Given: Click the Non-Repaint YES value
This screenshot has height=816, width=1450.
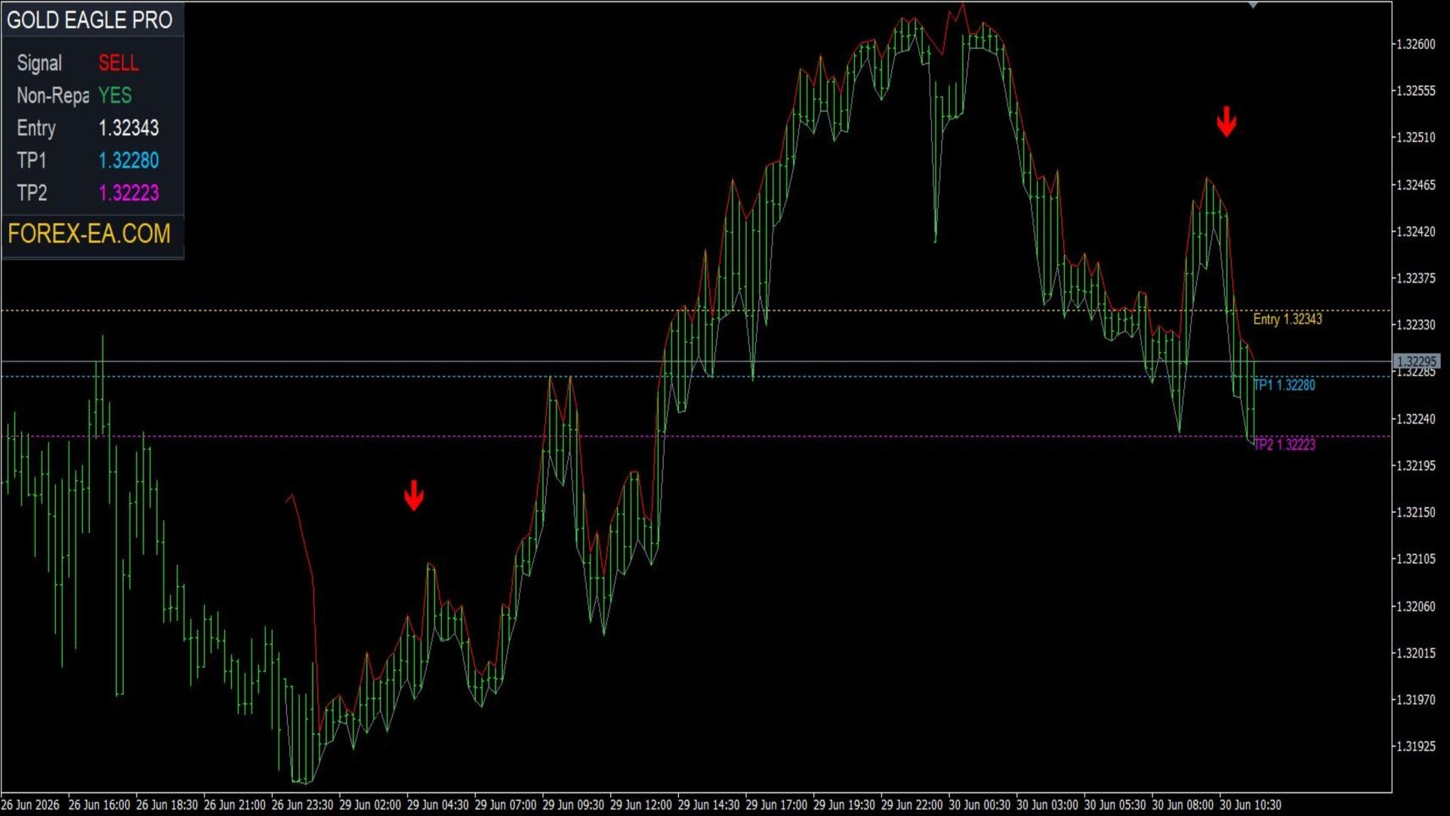Looking at the screenshot, I should pyautogui.click(x=115, y=95).
